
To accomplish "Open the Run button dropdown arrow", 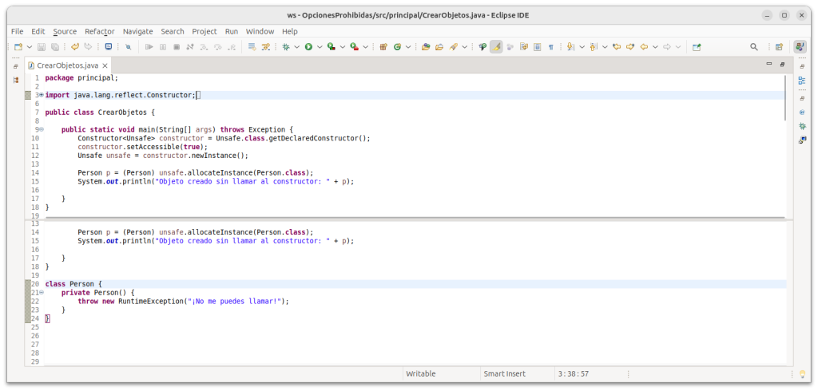I will [318, 47].
